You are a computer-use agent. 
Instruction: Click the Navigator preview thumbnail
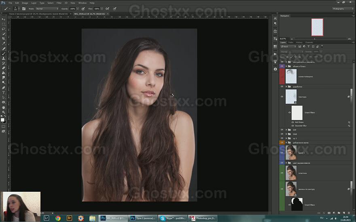pyautogui.click(x=317, y=27)
